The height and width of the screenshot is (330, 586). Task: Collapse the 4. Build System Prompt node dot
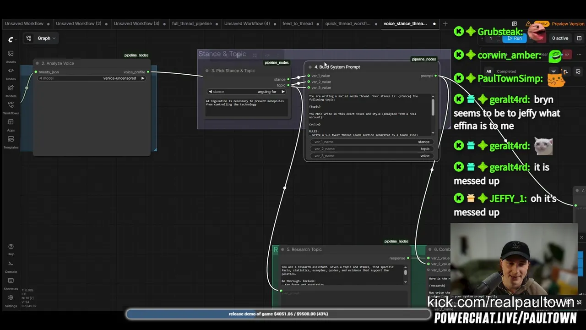[x=310, y=67]
